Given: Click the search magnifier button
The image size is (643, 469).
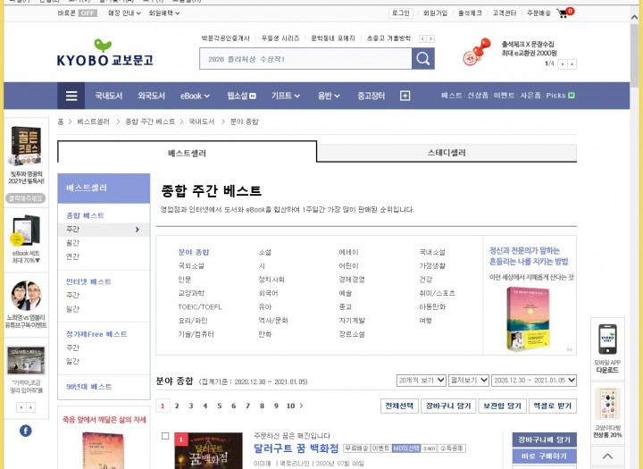Looking at the screenshot, I should coord(422,58).
